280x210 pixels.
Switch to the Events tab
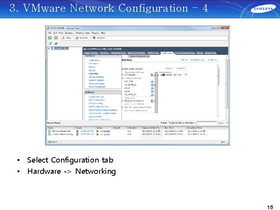(200, 53)
